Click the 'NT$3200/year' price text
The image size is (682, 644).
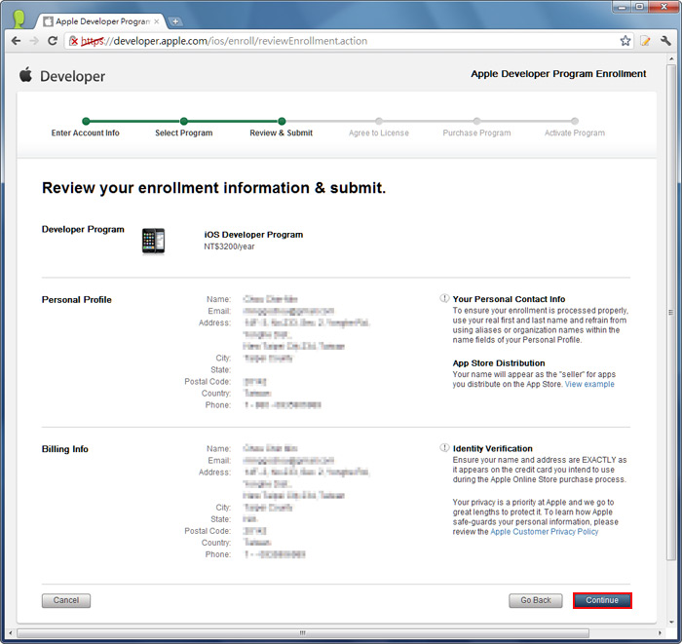229,246
